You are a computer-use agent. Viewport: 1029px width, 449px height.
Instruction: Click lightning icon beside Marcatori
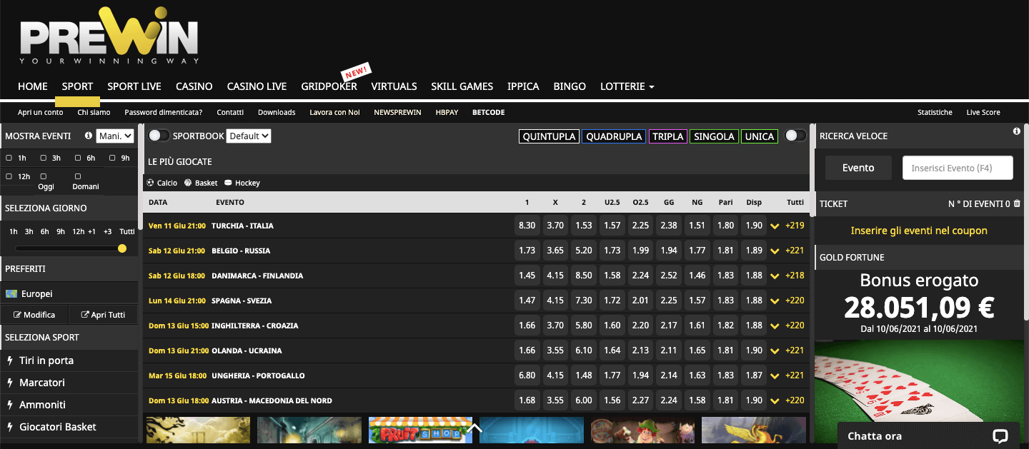tap(10, 383)
